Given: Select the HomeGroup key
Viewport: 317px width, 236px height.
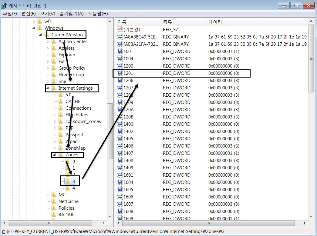Looking at the screenshot, I should coord(71,75).
